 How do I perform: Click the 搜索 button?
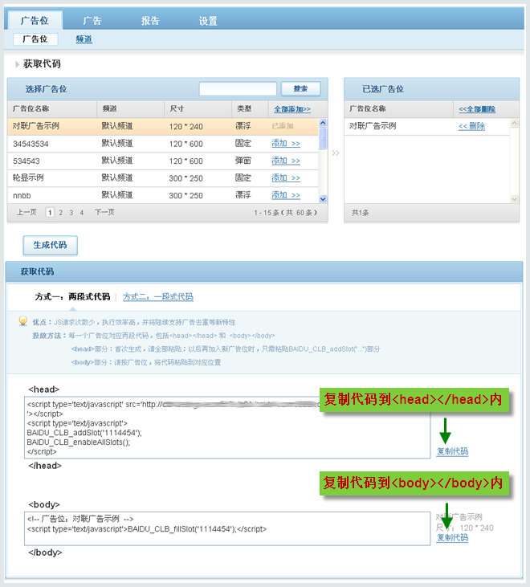[x=300, y=88]
